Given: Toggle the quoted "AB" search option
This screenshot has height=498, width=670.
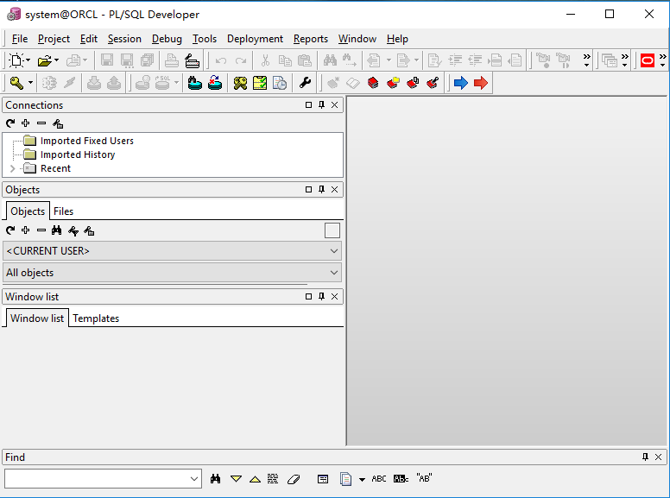Looking at the screenshot, I should 424,478.
